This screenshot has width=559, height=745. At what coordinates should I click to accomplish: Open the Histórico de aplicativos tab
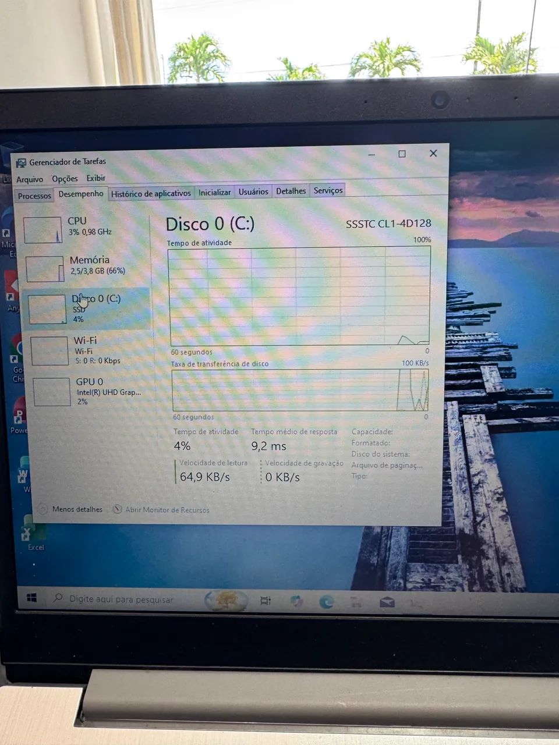click(x=151, y=193)
